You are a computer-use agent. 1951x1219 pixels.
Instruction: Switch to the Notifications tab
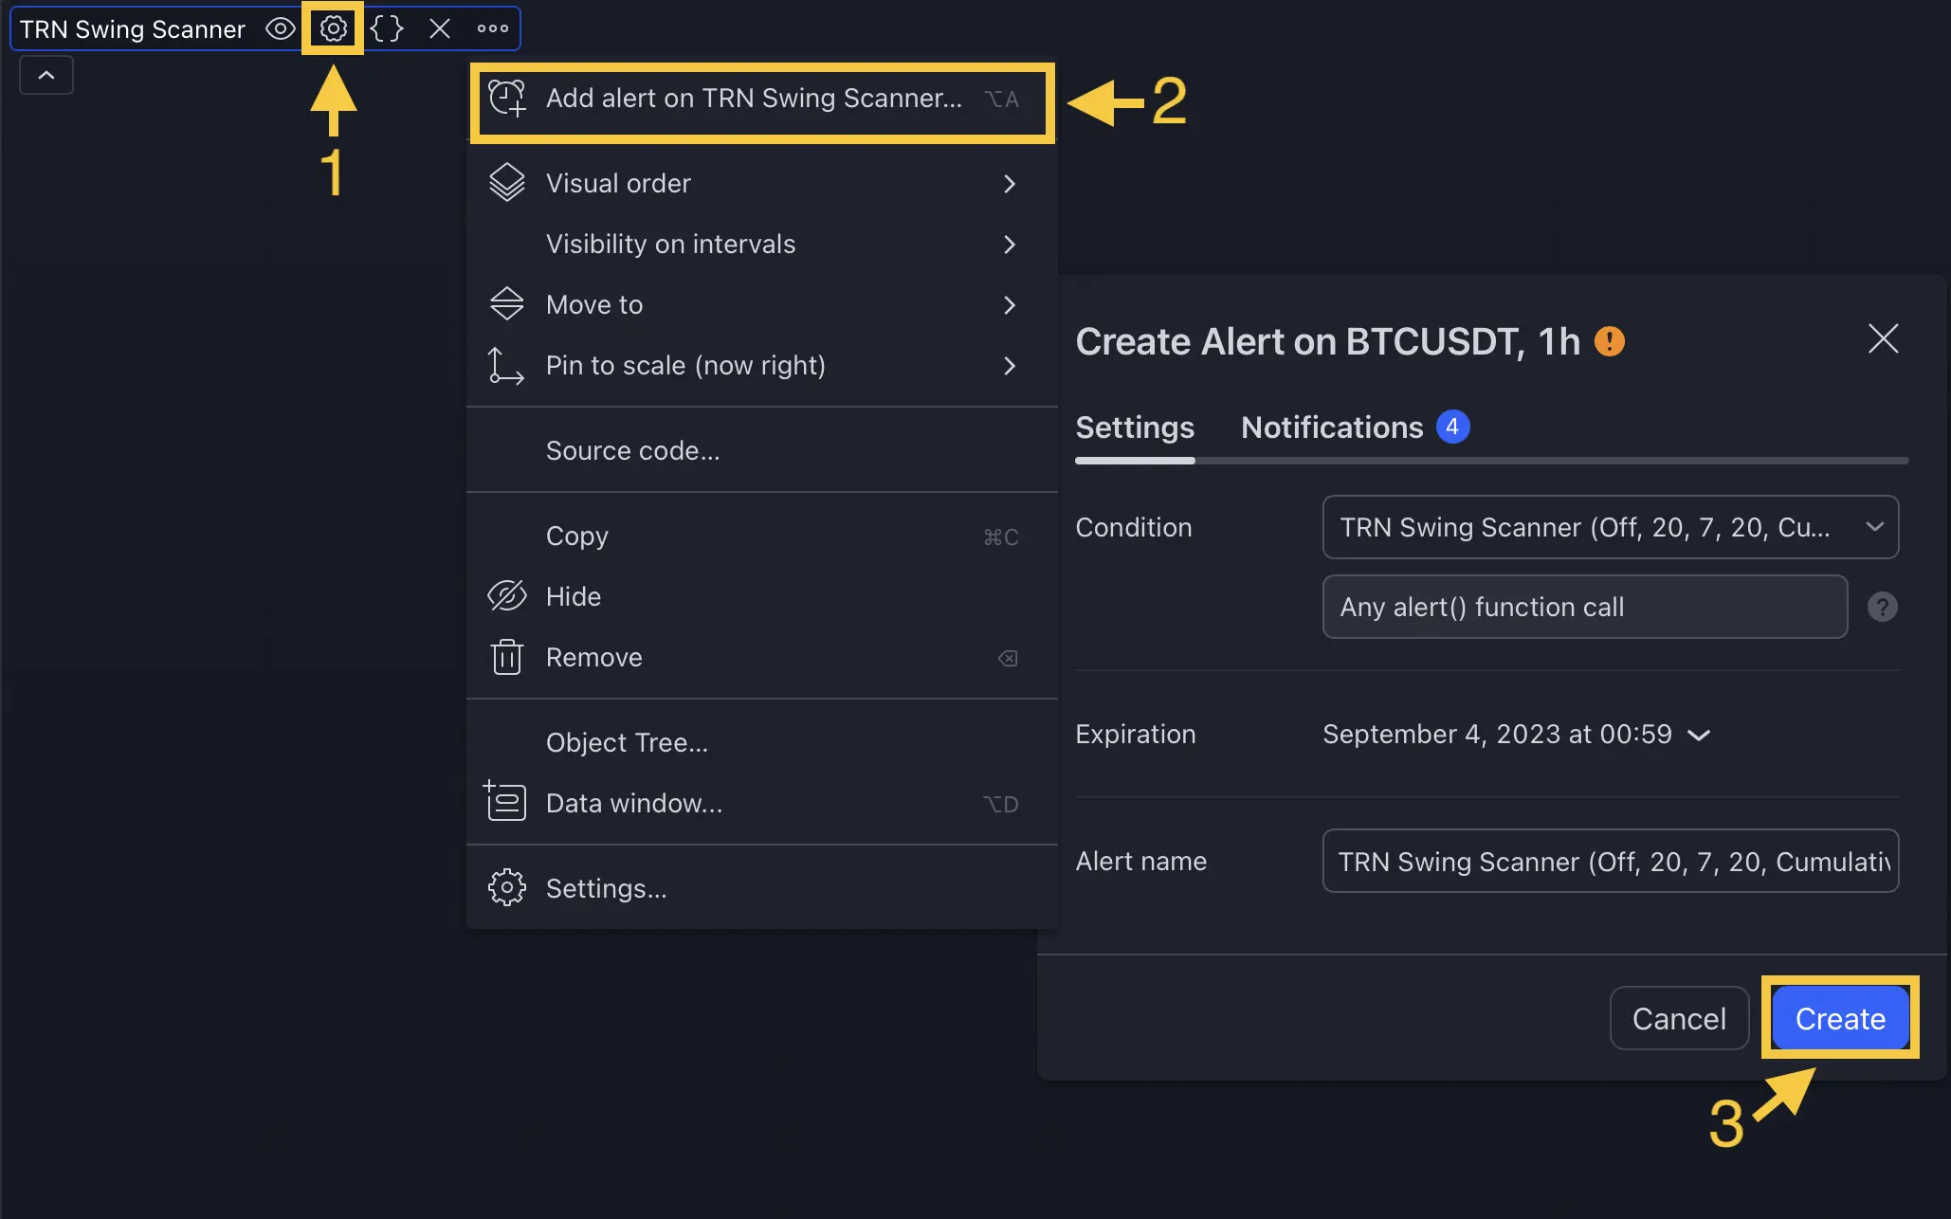click(x=1331, y=427)
